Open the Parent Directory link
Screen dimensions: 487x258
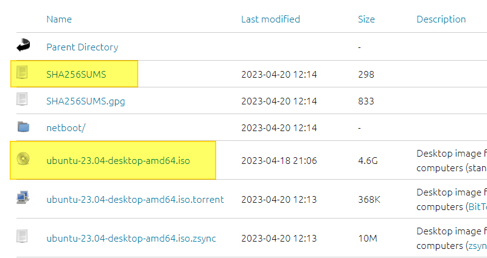coord(82,47)
